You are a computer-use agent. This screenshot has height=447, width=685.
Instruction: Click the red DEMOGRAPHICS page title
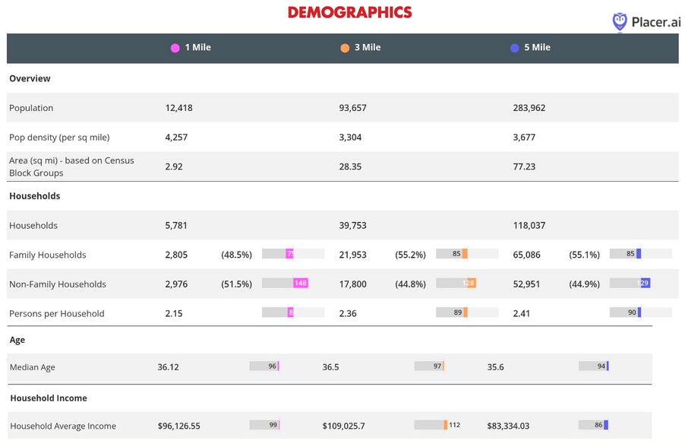tap(349, 12)
